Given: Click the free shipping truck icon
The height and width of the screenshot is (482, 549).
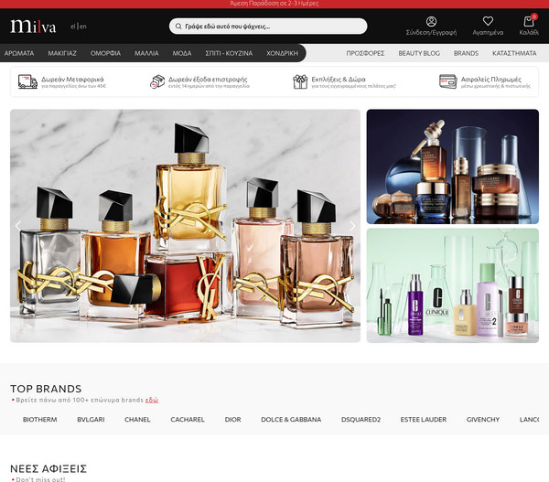Looking at the screenshot, I should [27, 81].
